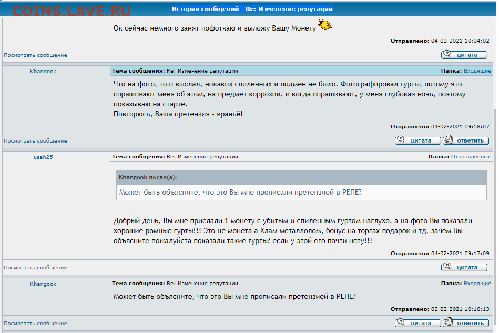Click the message starting 'Добрый день, Вы мне прислали'
The image size is (499, 333).
(293, 231)
